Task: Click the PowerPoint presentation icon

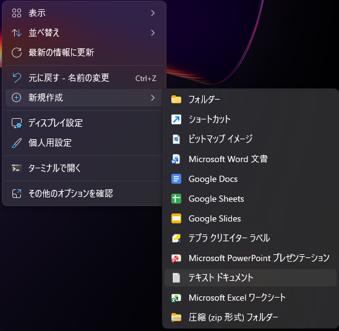Action: pyautogui.click(x=176, y=258)
